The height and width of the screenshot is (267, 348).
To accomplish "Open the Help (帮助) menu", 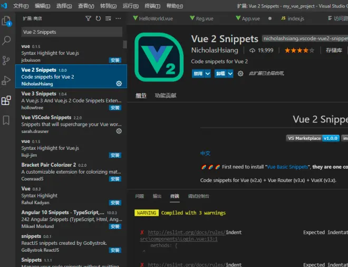I will [x=175, y=6].
